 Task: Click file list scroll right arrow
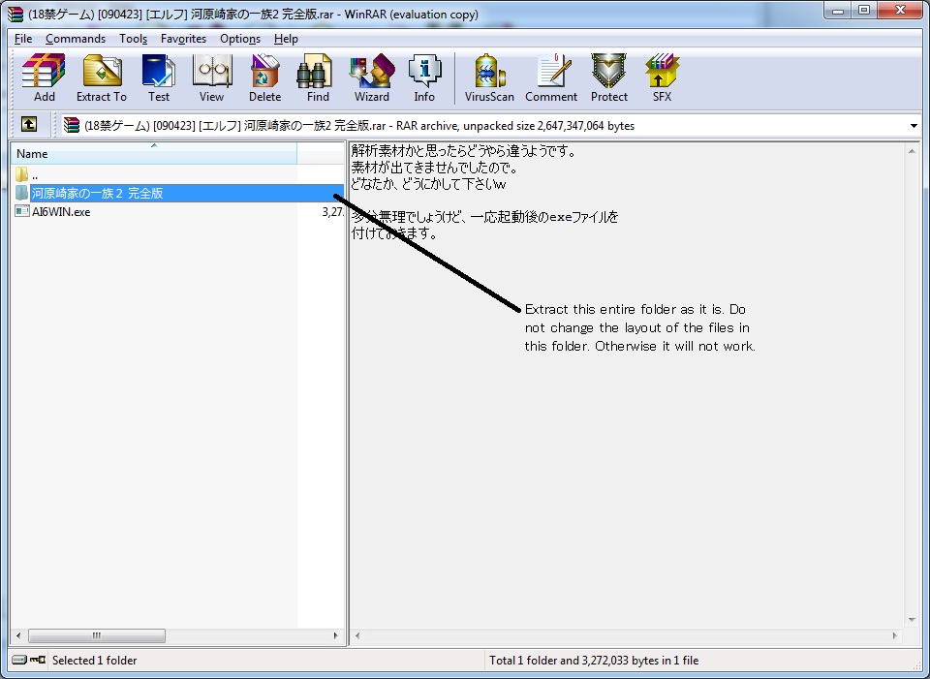[x=336, y=635]
